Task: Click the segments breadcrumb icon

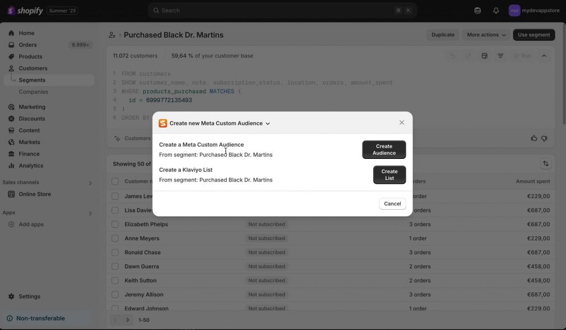Action: 112,35
